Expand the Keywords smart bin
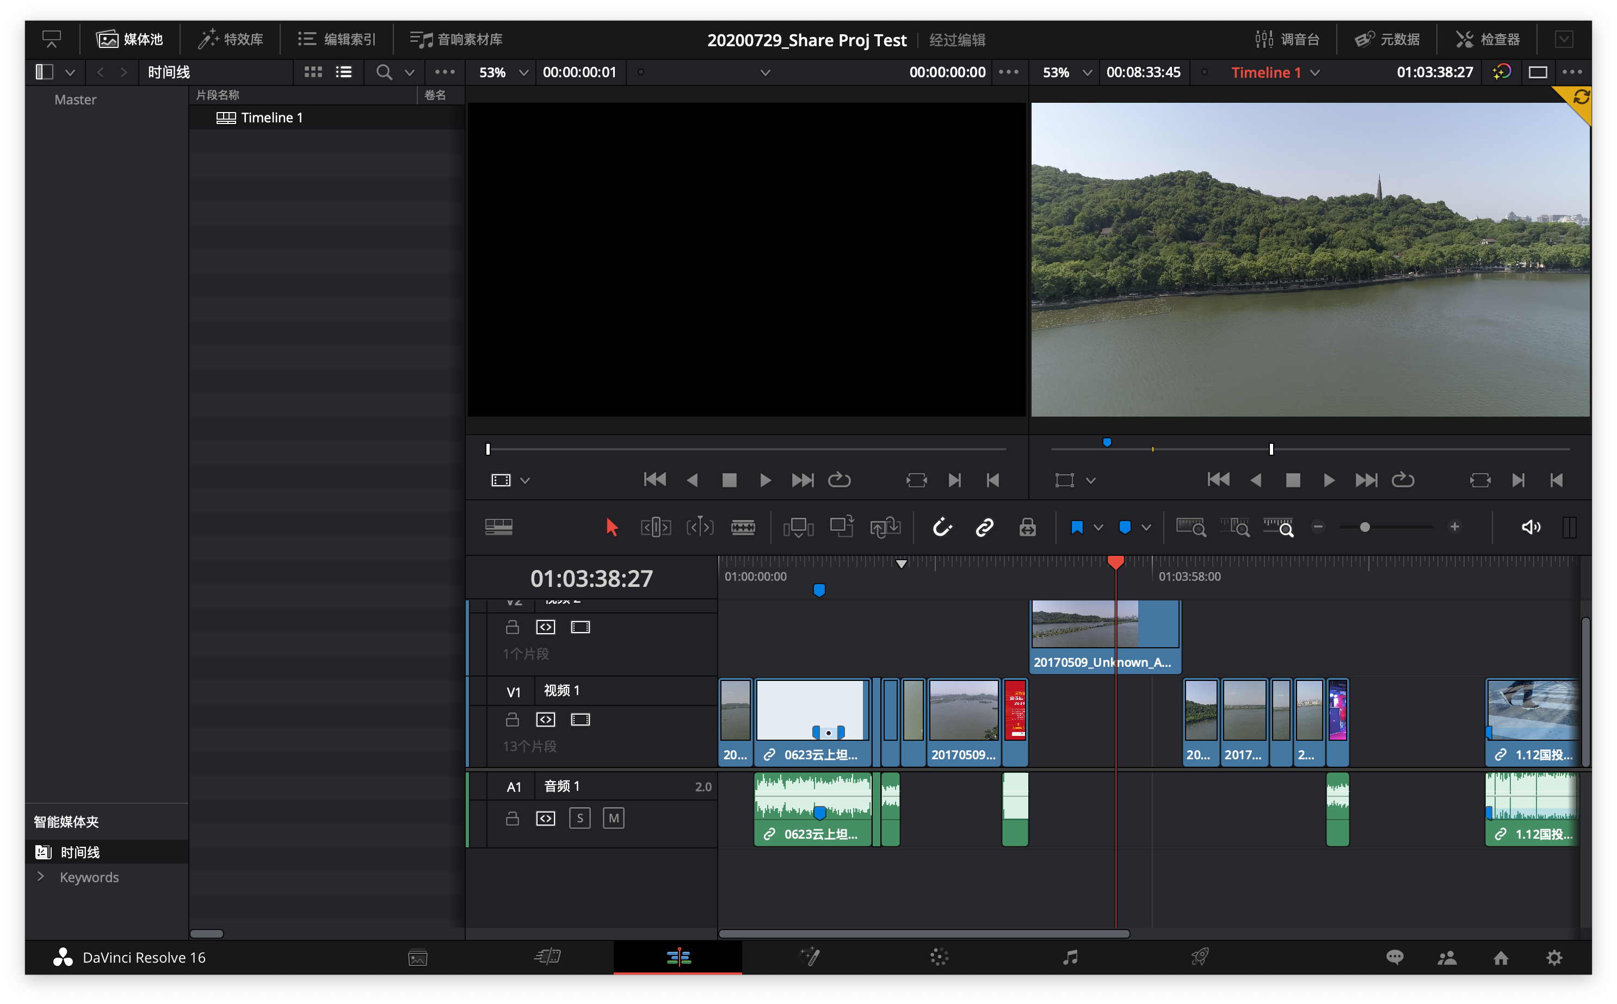Viewport: 1617px width, 1004px height. click(41, 877)
